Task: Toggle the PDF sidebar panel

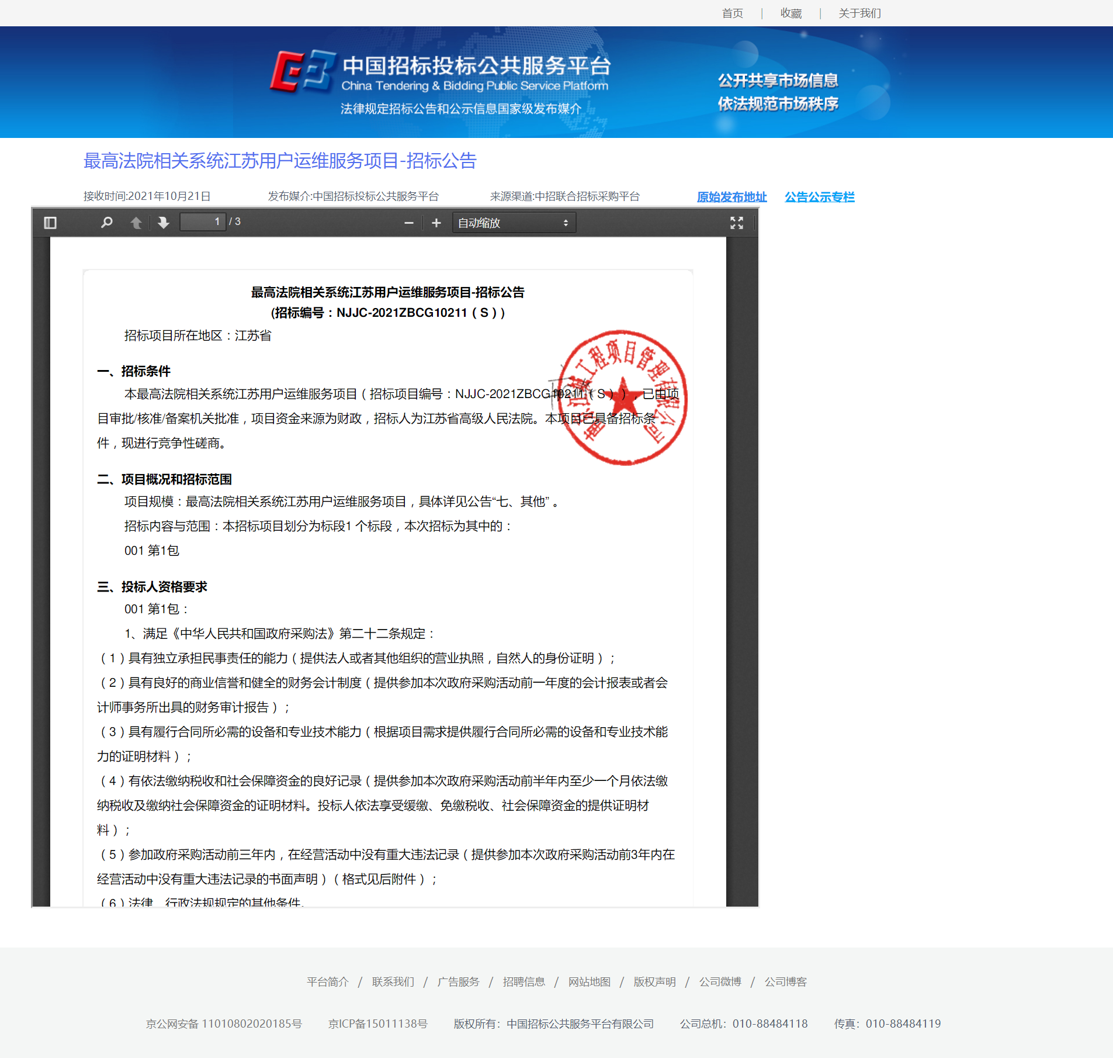Action: 50,223
